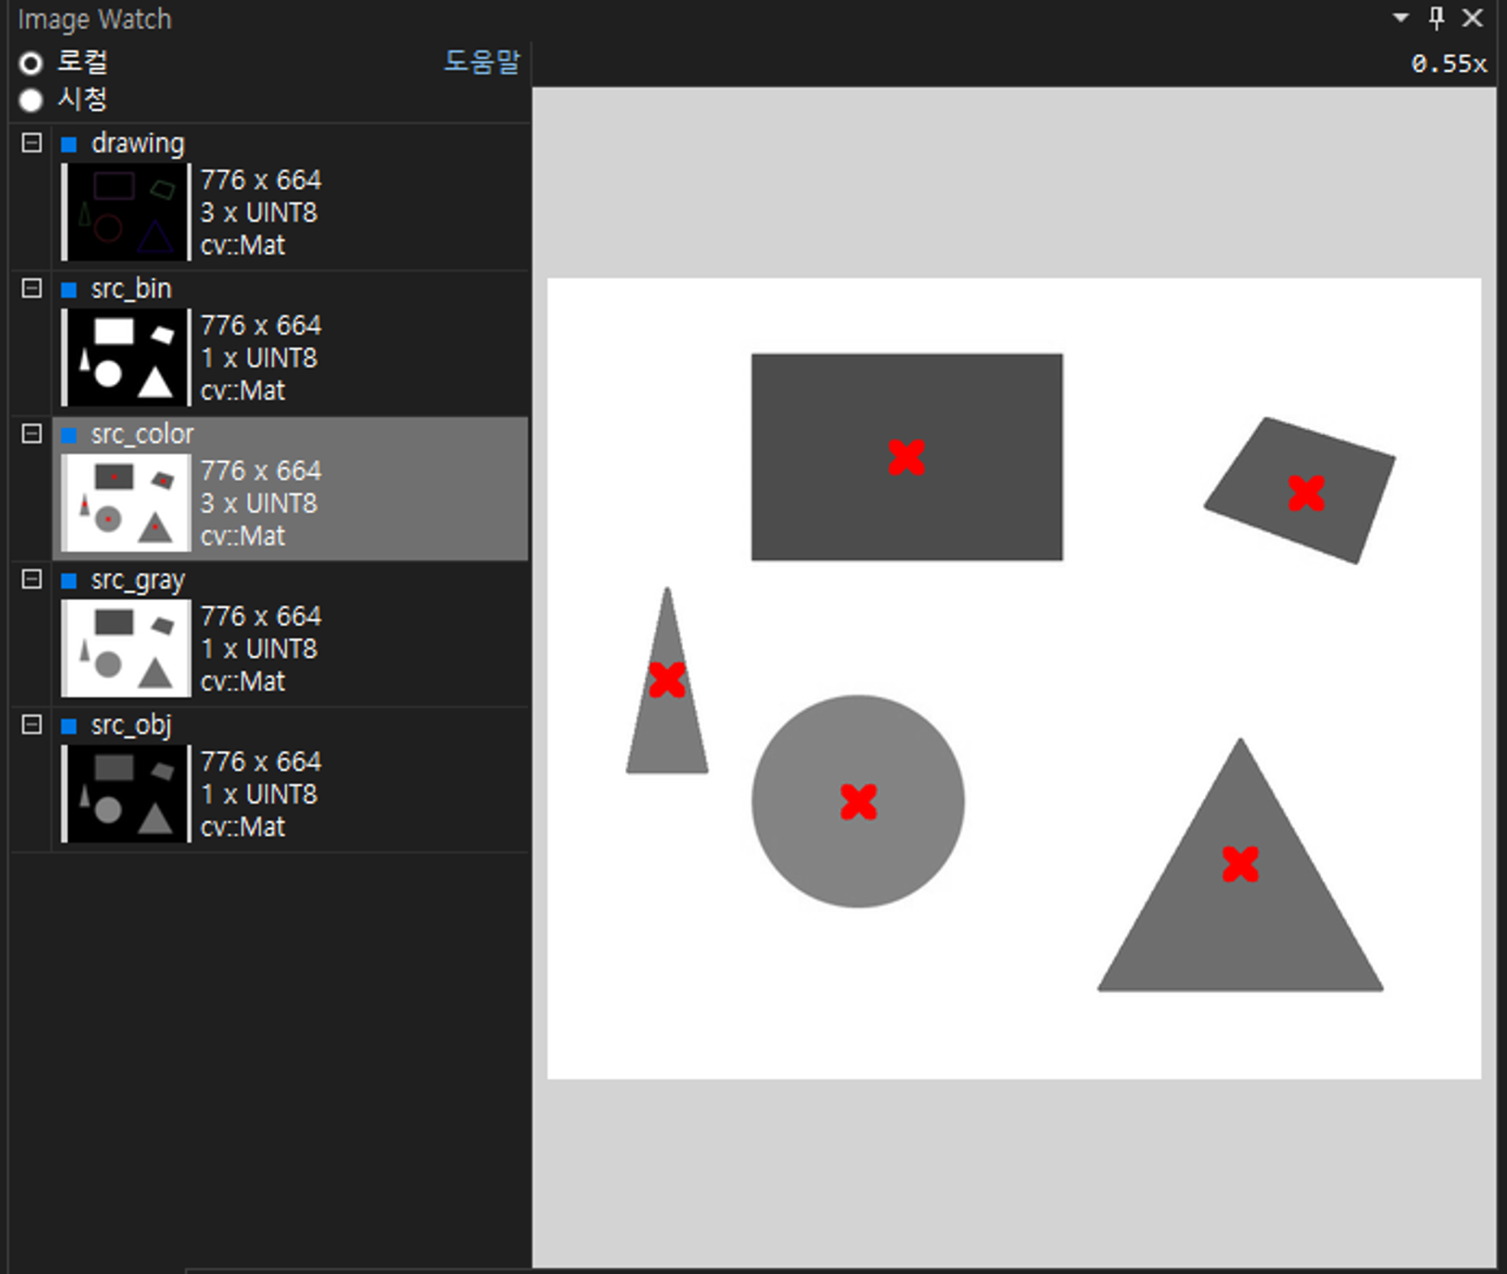1507x1274 pixels.
Task: Collapse the src_gray entry
Action: [x=31, y=579]
